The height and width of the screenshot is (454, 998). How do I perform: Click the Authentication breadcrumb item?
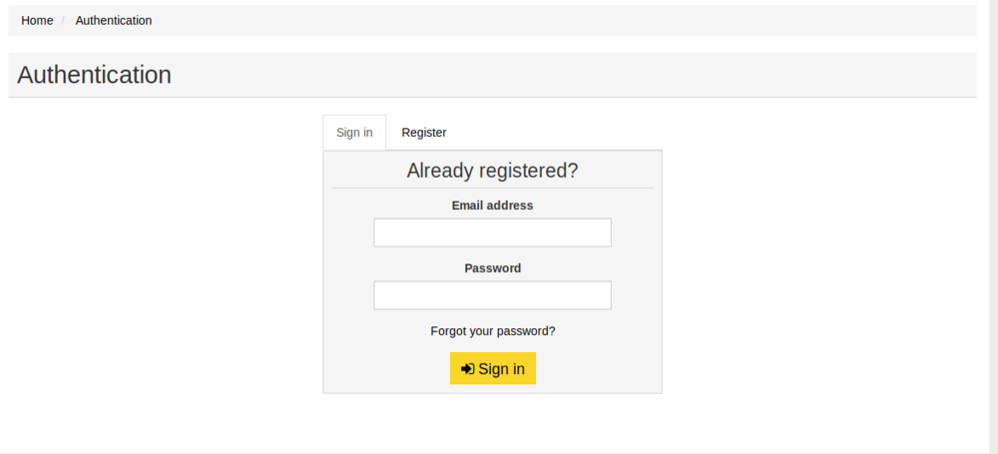pos(114,20)
